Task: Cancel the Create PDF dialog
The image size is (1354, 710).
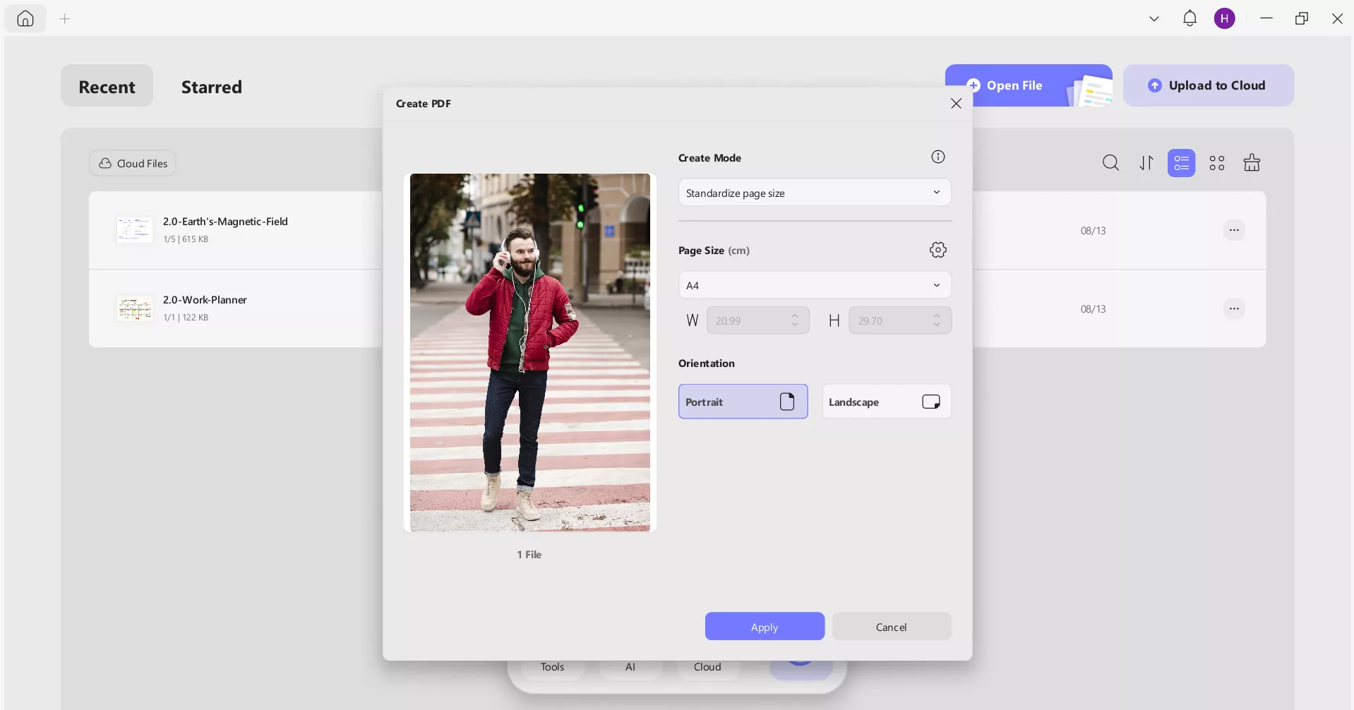Action: (x=891, y=627)
